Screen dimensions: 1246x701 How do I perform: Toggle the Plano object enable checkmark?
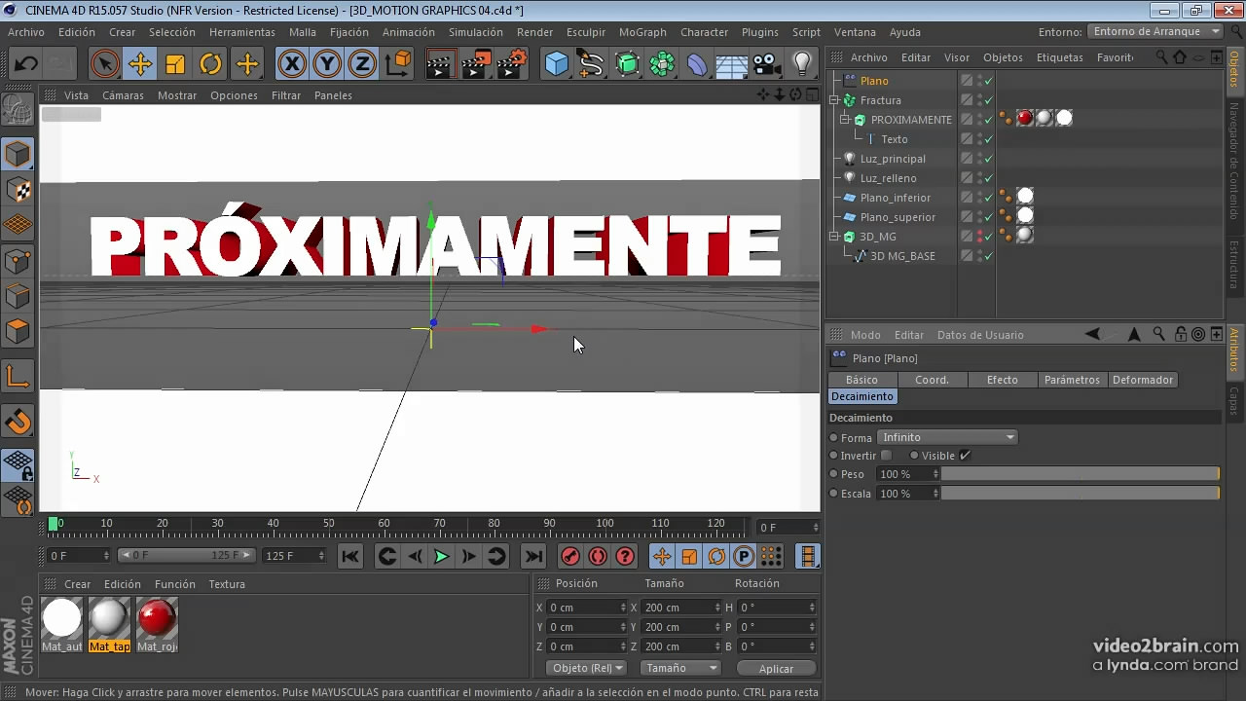point(988,81)
